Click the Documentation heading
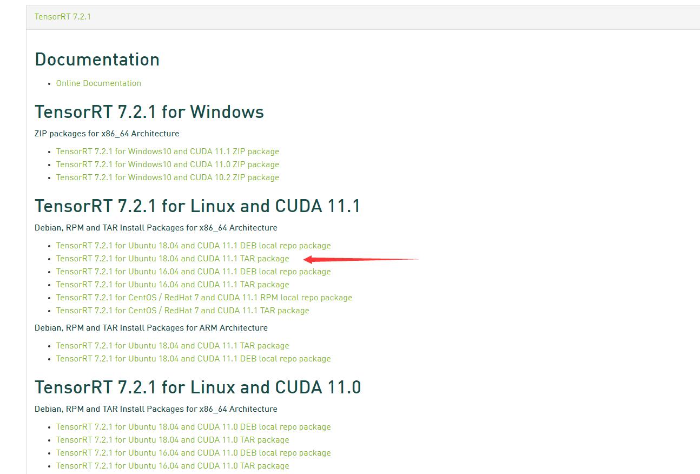 point(97,60)
